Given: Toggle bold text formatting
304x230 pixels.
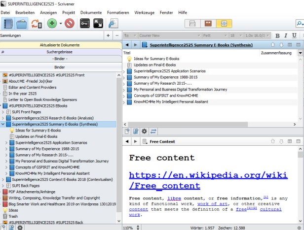Looking at the screenshot, I should click(x=278, y=35).
